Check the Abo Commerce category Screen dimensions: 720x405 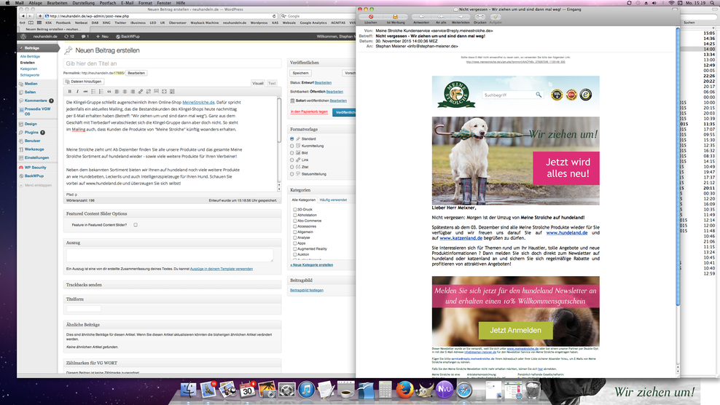tap(295, 221)
